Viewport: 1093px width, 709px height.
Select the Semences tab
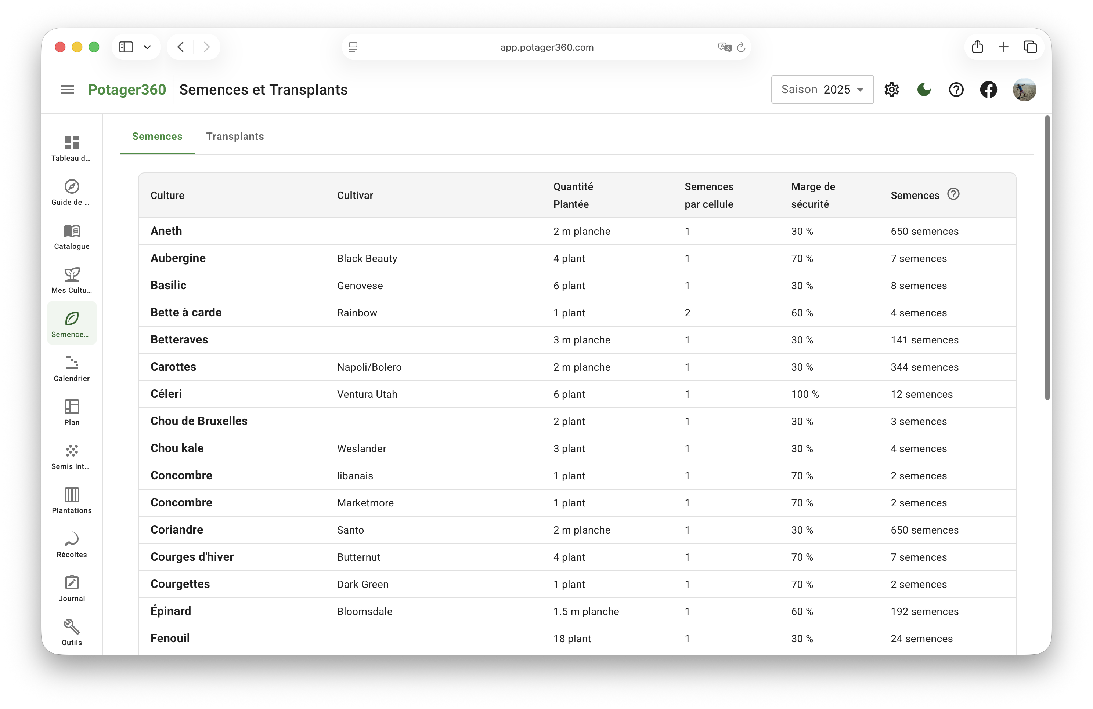pos(157,136)
